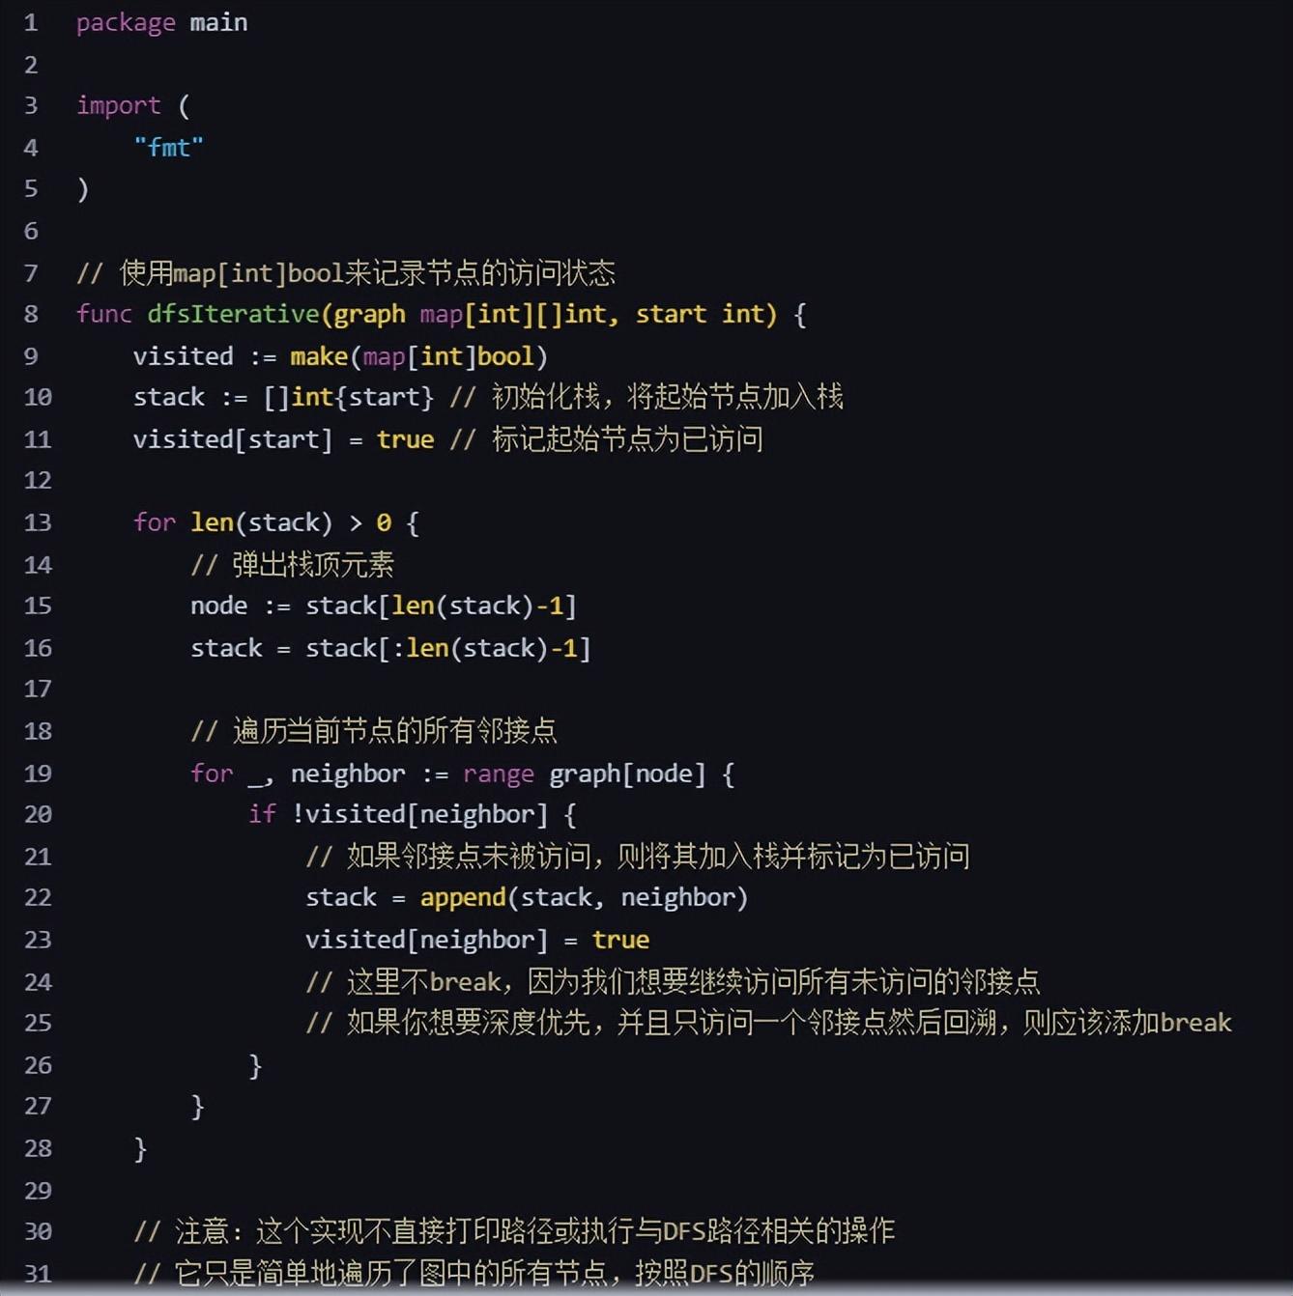Click line number 1 in the gutter

pos(31,22)
